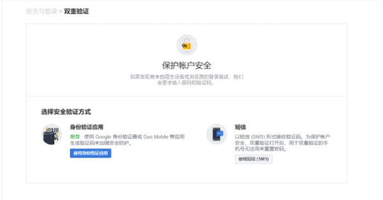Click the 选择安全验证方式 heading
This screenshot has height=200, width=383.
point(66,112)
